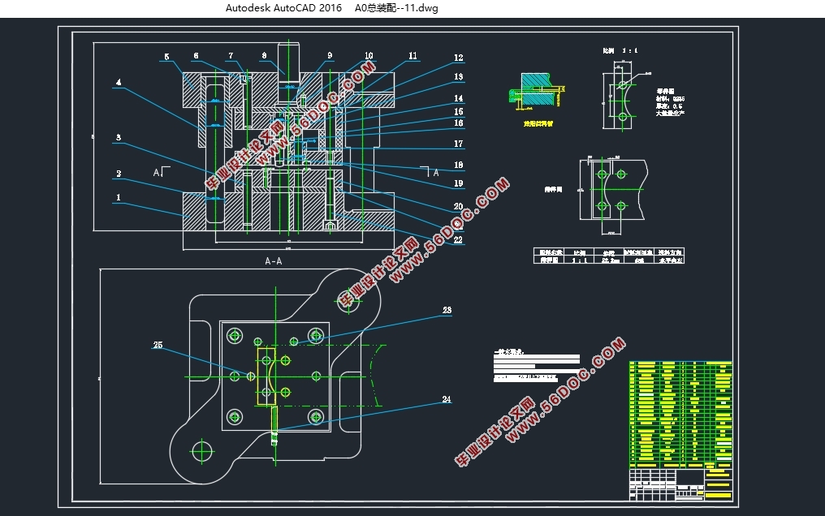Screen dimensions: 825x516
Task: Click callout number 12 on section view
Action: pos(459,58)
